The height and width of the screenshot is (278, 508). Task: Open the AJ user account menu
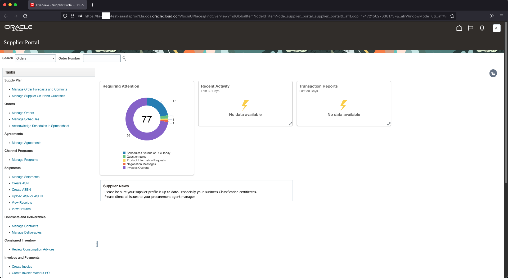[497, 28]
